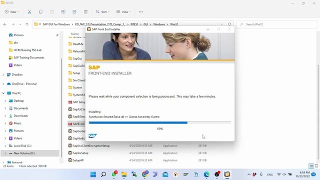Select New Volume (D:) in navigation pane

(30, 153)
